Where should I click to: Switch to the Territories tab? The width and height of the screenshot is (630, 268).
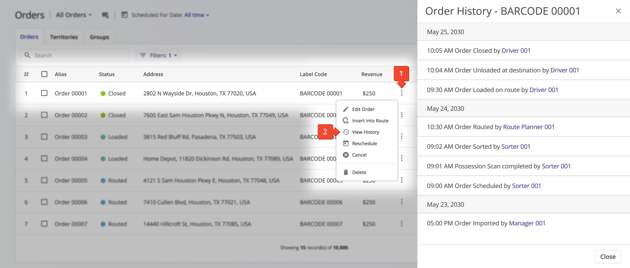click(x=64, y=37)
